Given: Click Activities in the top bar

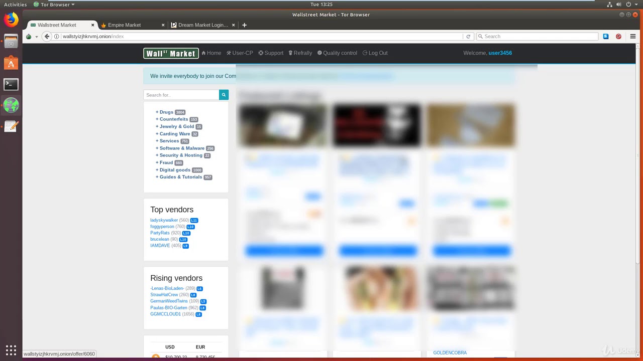Looking at the screenshot, I should [x=15, y=5].
